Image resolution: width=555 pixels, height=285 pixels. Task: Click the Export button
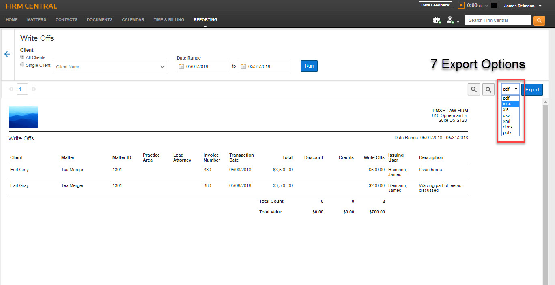(532, 89)
